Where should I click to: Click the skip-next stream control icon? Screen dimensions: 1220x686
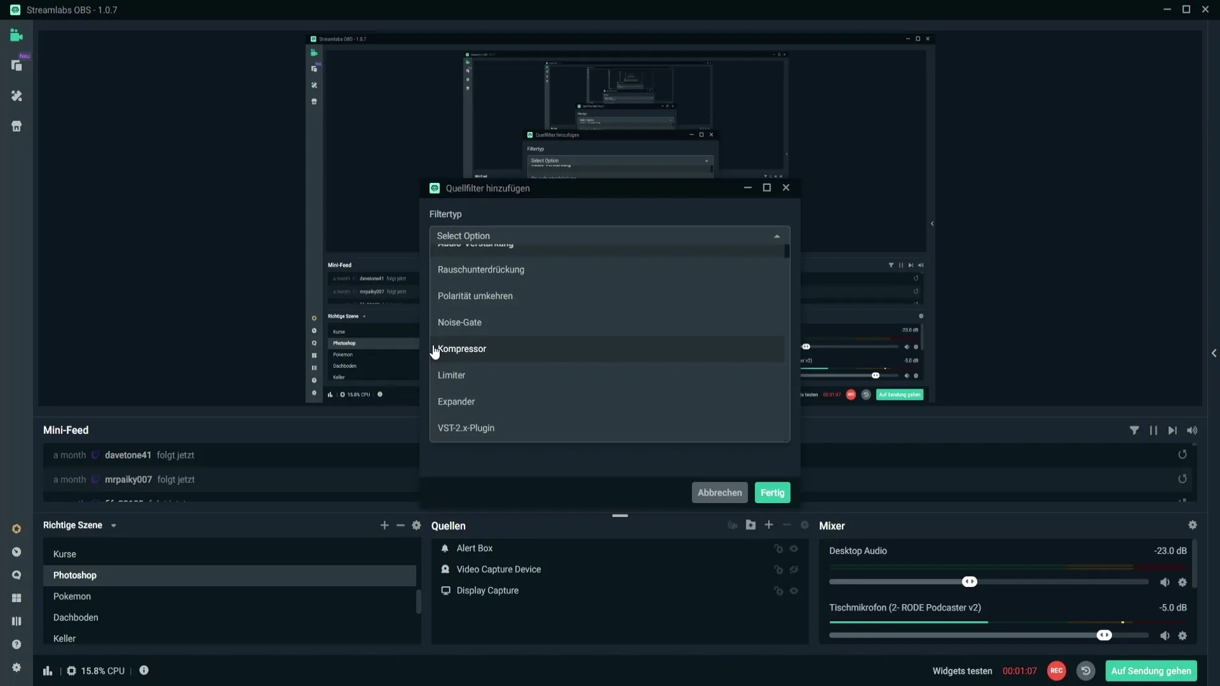click(1172, 429)
